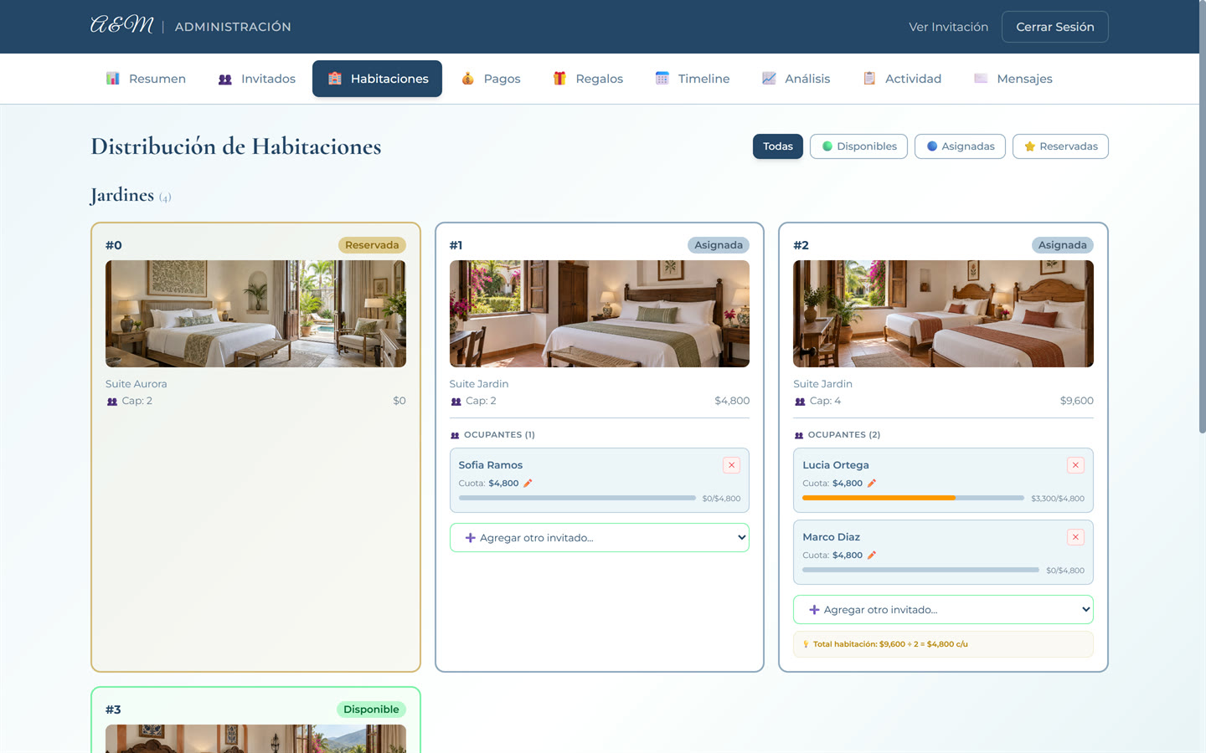Click the Distribución de Habitaciones heading
Screen dimensions: 1206x753
(x=236, y=146)
